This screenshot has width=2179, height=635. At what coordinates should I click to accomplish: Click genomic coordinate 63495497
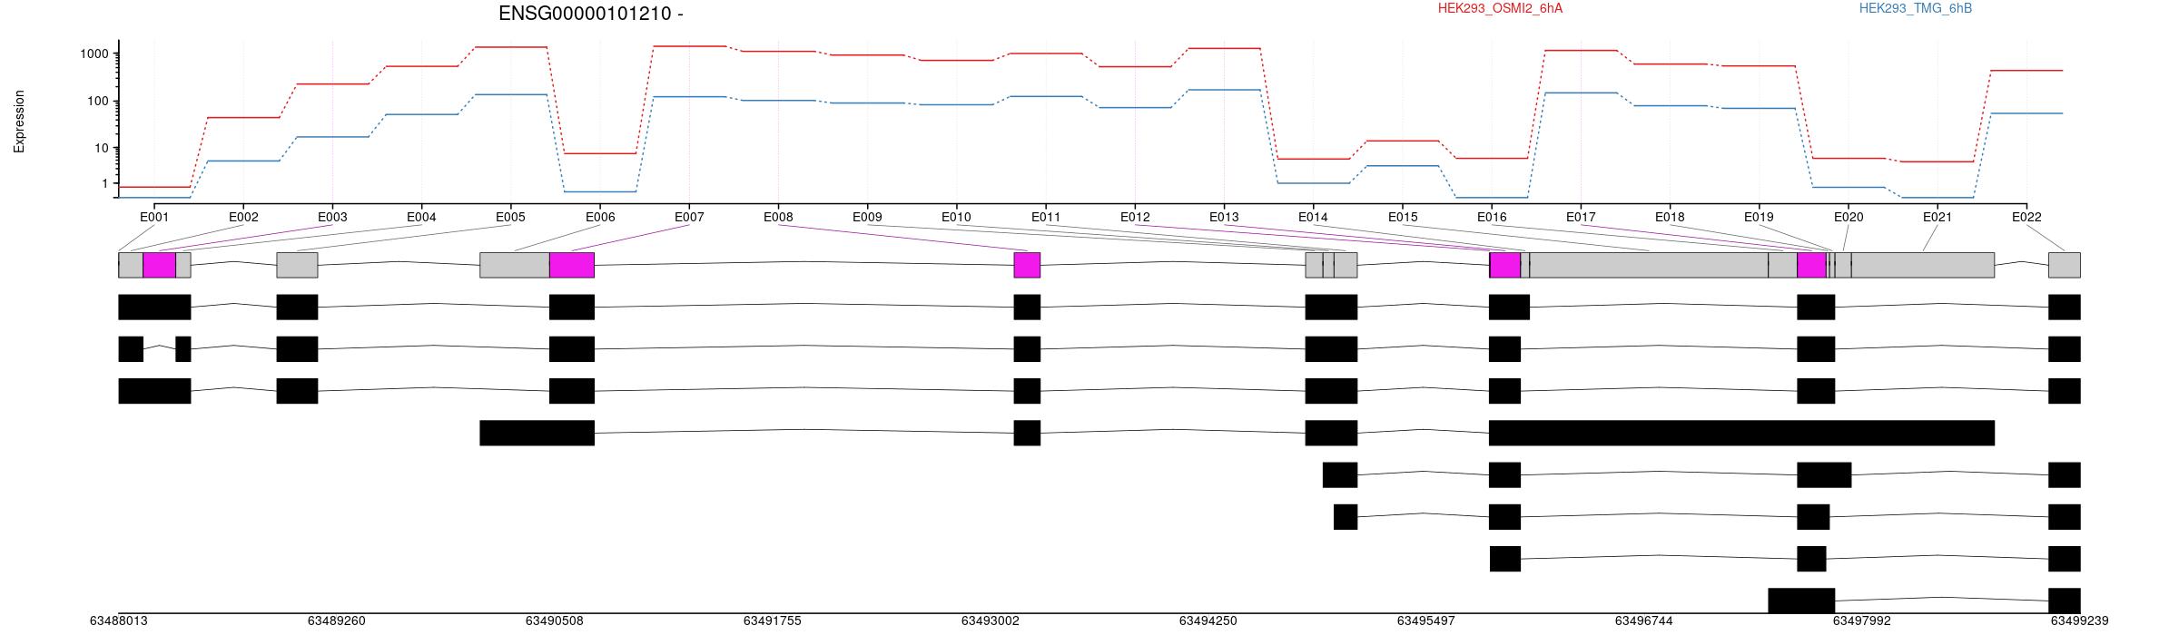(1425, 621)
